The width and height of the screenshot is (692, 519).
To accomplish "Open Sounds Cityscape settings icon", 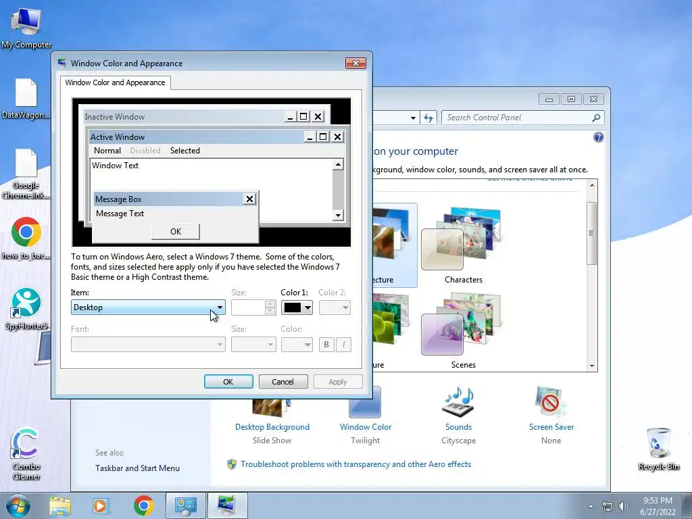I will (x=459, y=402).
